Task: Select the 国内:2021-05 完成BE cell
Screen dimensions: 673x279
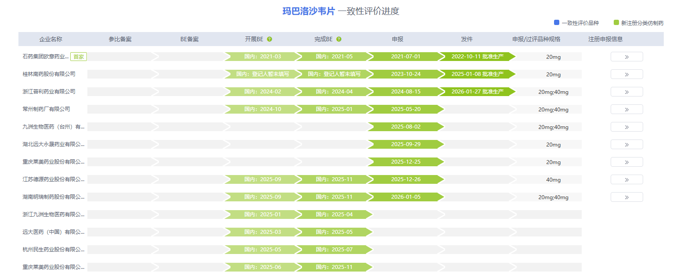Action: 334,57
